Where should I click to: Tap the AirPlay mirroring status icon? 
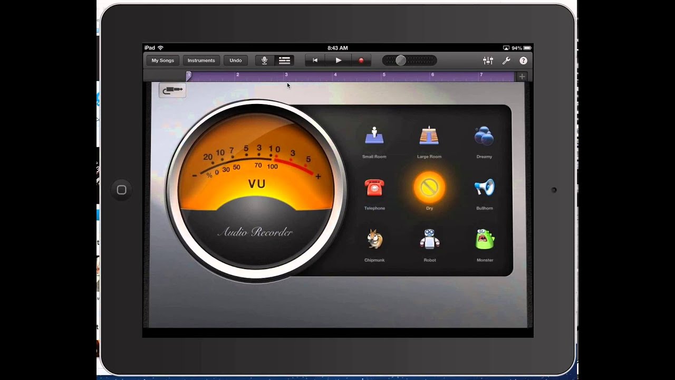coord(506,48)
